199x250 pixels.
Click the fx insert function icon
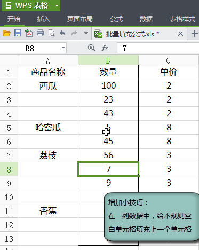click(x=105, y=48)
